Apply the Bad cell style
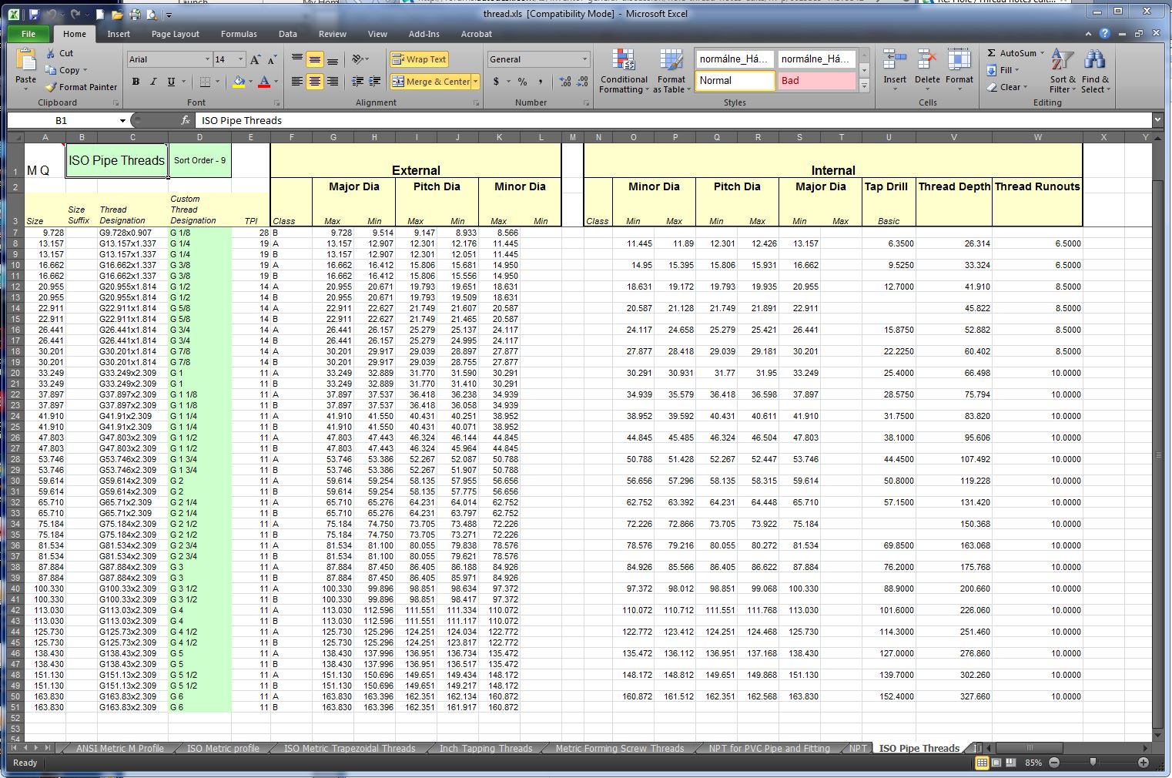 [817, 81]
